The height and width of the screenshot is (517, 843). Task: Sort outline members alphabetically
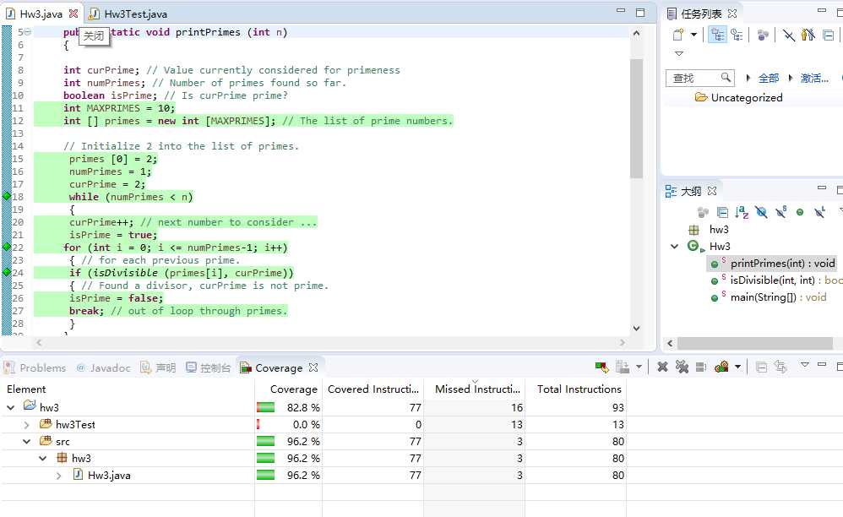(742, 212)
